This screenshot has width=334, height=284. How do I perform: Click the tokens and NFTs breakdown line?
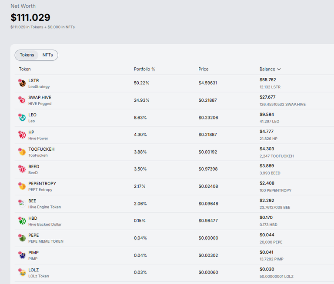coord(43,27)
